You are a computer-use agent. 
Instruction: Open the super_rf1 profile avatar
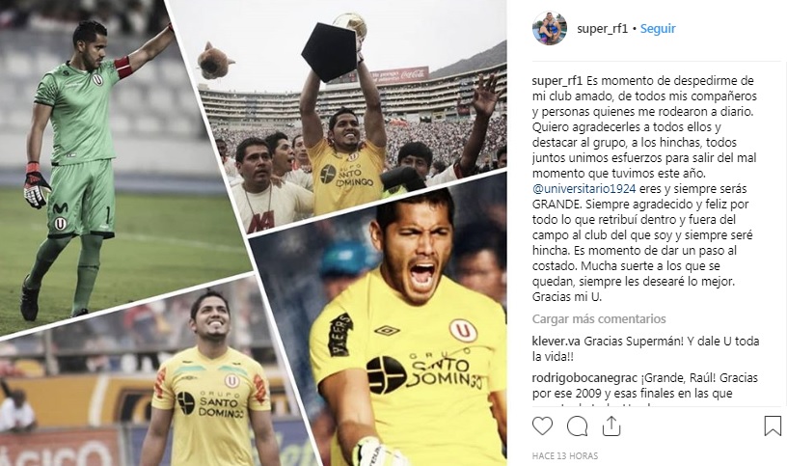click(x=550, y=29)
